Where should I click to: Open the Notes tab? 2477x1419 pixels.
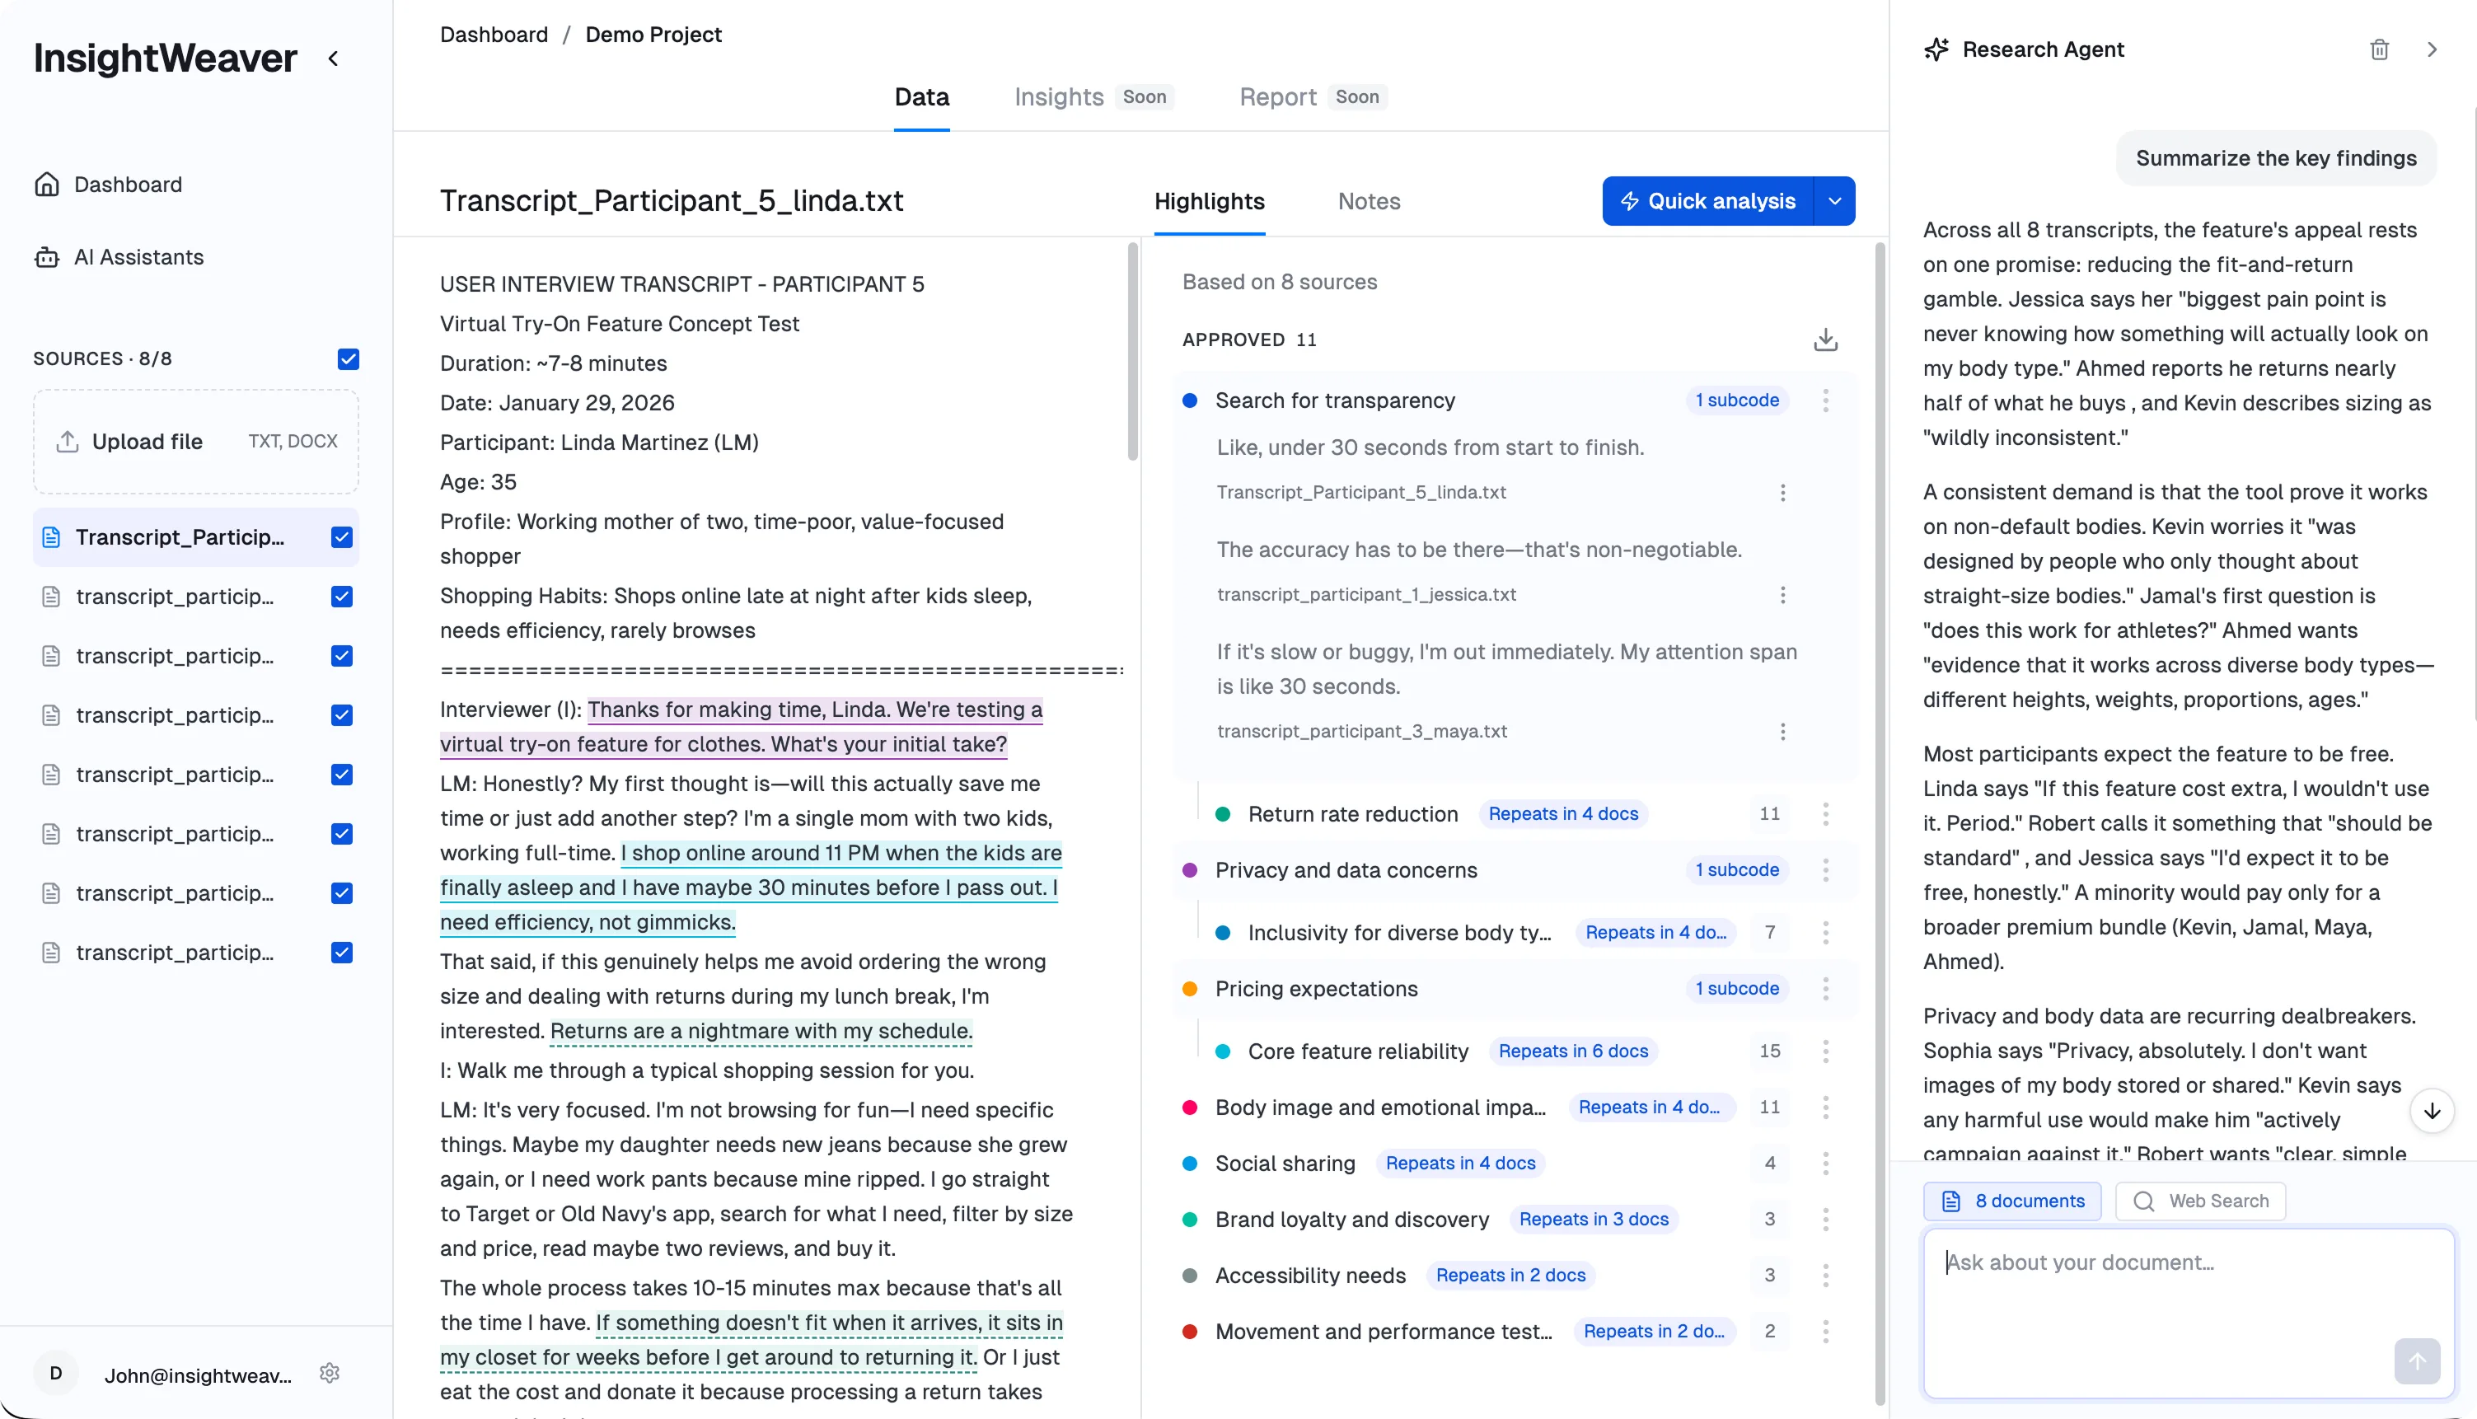[x=1368, y=202]
